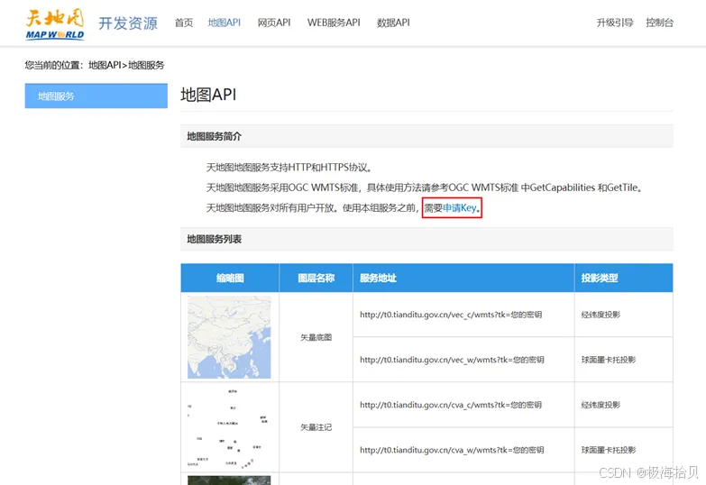Click the vec_w wmts service URL
This screenshot has width=706, height=485.
(x=452, y=360)
